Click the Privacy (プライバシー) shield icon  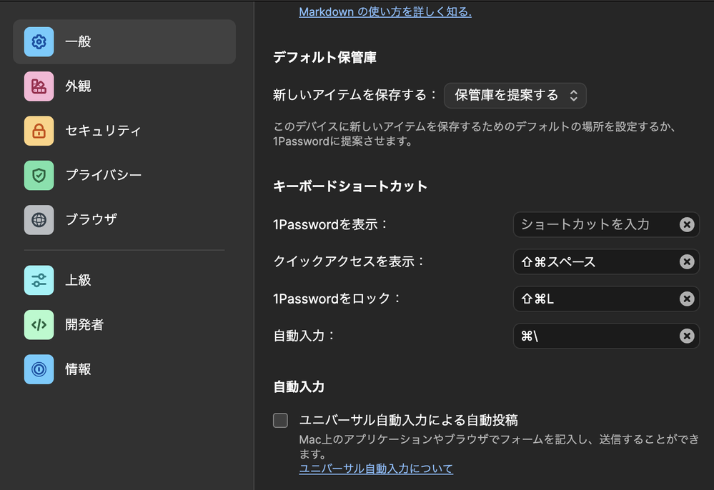pos(39,175)
